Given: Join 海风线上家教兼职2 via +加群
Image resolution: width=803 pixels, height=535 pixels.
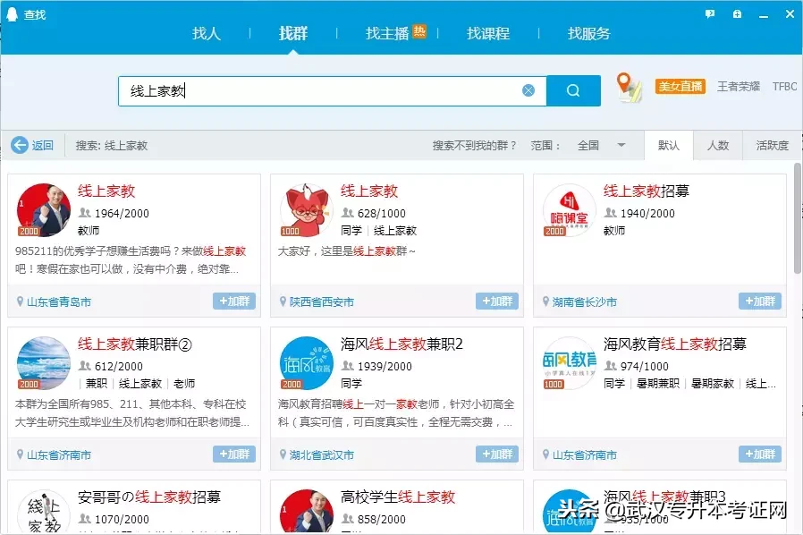Looking at the screenshot, I should pos(497,454).
